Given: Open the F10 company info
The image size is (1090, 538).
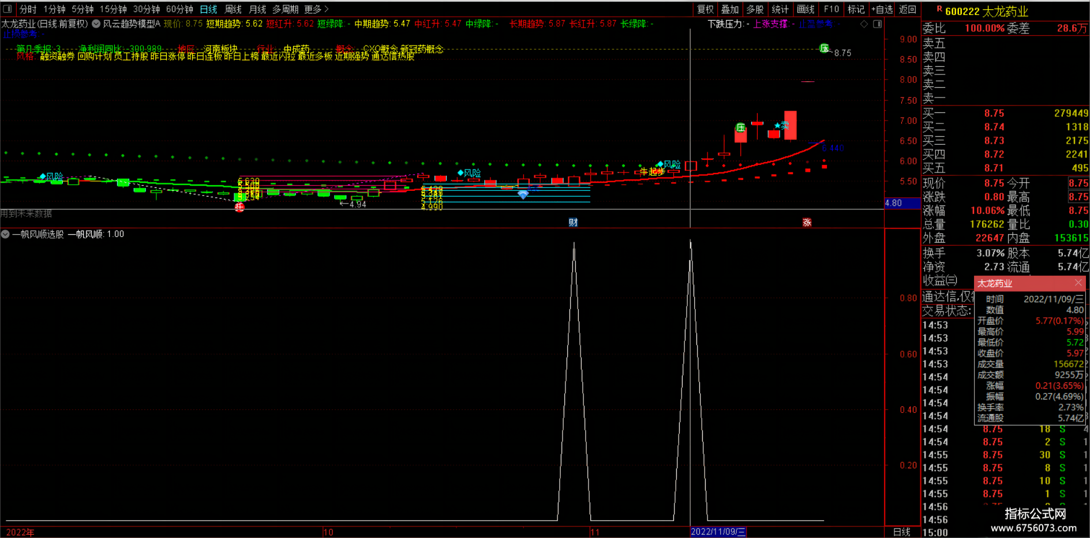Looking at the screenshot, I should tap(831, 9).
